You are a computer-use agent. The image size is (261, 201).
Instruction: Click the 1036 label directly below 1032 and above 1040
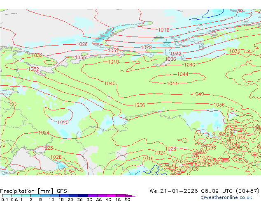point(170,59)
